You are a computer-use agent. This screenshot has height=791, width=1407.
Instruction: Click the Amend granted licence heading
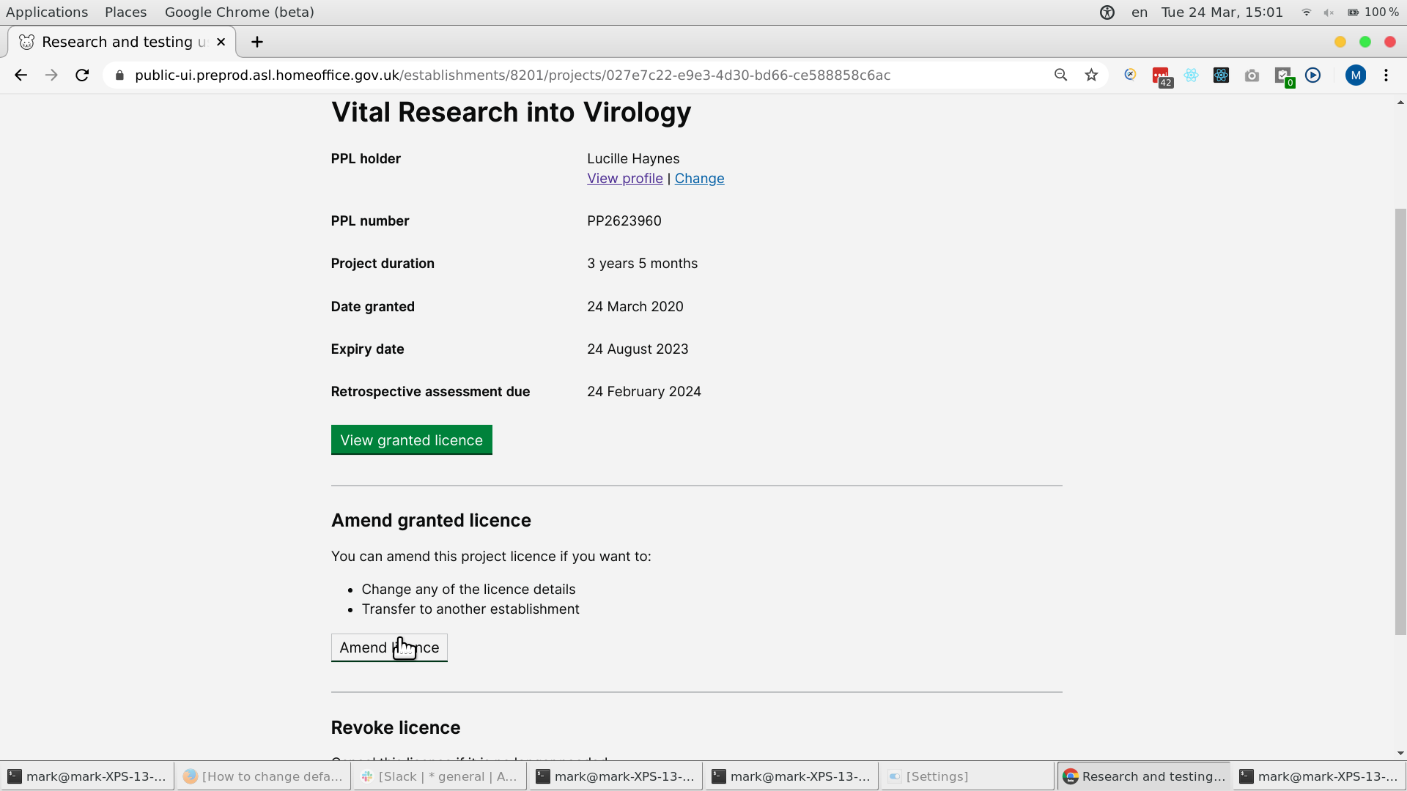[x=431, y=521]
